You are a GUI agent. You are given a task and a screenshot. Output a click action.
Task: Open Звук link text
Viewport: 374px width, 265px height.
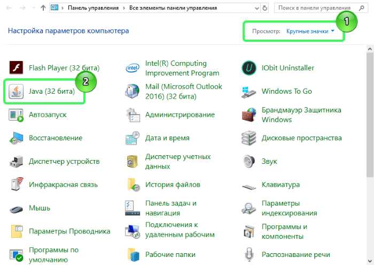click(269, 162)
